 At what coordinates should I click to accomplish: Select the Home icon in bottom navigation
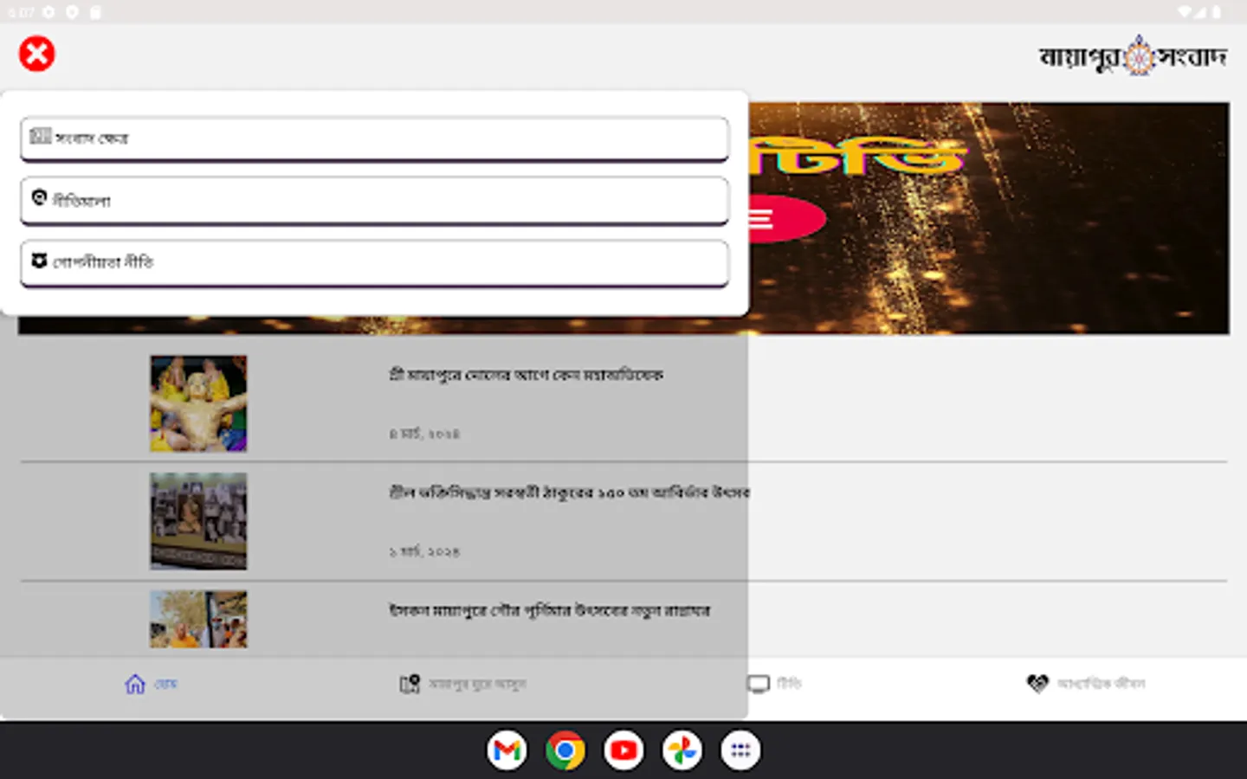[133, 683]
